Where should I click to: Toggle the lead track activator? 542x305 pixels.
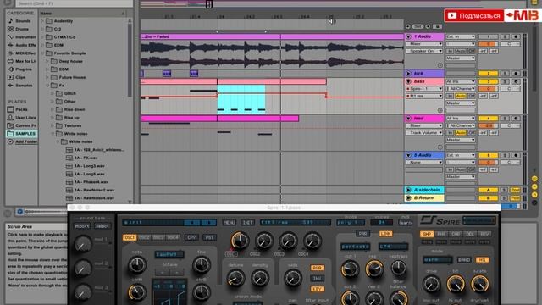pyautogui.click(x=488, y=119)
